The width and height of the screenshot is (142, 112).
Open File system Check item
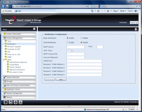[x=16, y=72]
